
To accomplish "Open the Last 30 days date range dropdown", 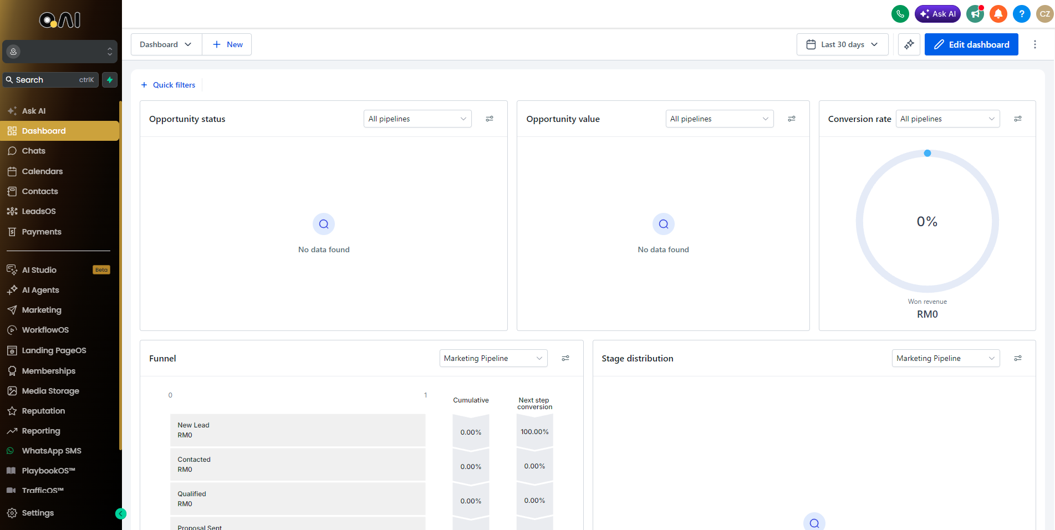I will click(842, 44).
